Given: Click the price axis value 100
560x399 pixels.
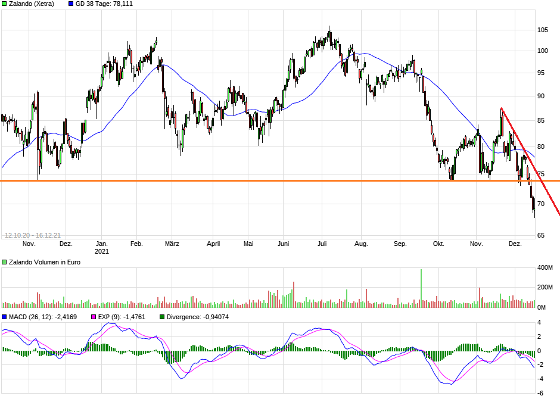Looking at the screenshot, I should click(x=543, y=51).
